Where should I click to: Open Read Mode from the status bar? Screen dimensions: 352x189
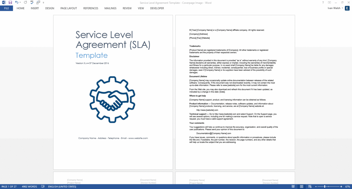click(x=293, y=186)
